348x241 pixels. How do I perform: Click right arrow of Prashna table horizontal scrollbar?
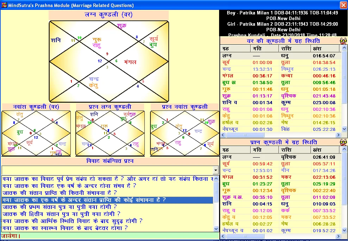click(338, 236)
